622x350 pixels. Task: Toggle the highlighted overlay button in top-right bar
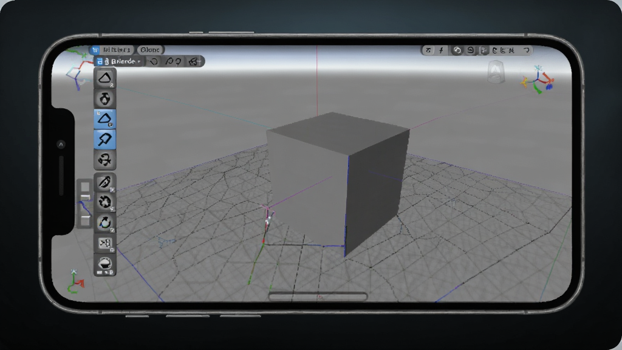click(x=483, y=50)
